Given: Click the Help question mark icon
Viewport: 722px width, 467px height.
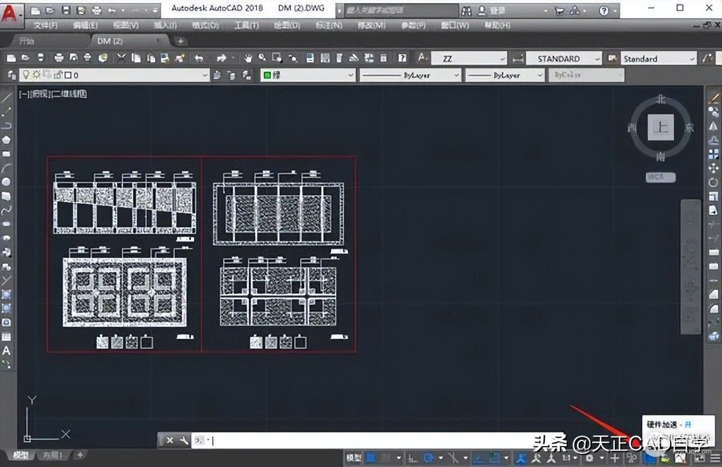Looking at the screenshot, I should 604,10.
